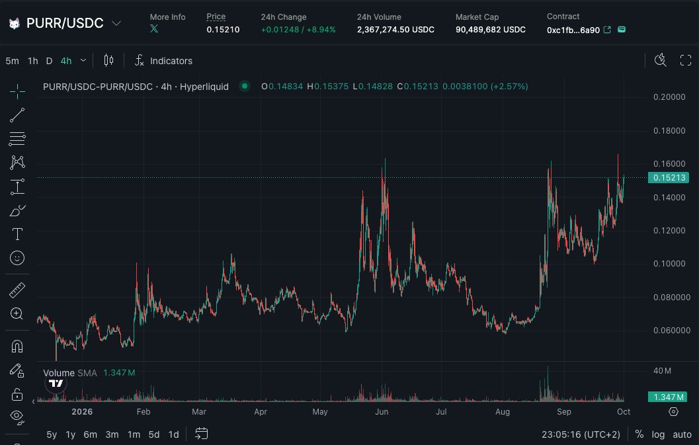Click the underlined Price label
699x445 pixels.
click(x=216, y=17)
